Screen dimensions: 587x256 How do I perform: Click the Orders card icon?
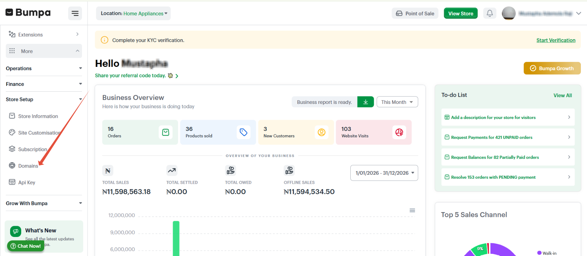tap(165, 132)
